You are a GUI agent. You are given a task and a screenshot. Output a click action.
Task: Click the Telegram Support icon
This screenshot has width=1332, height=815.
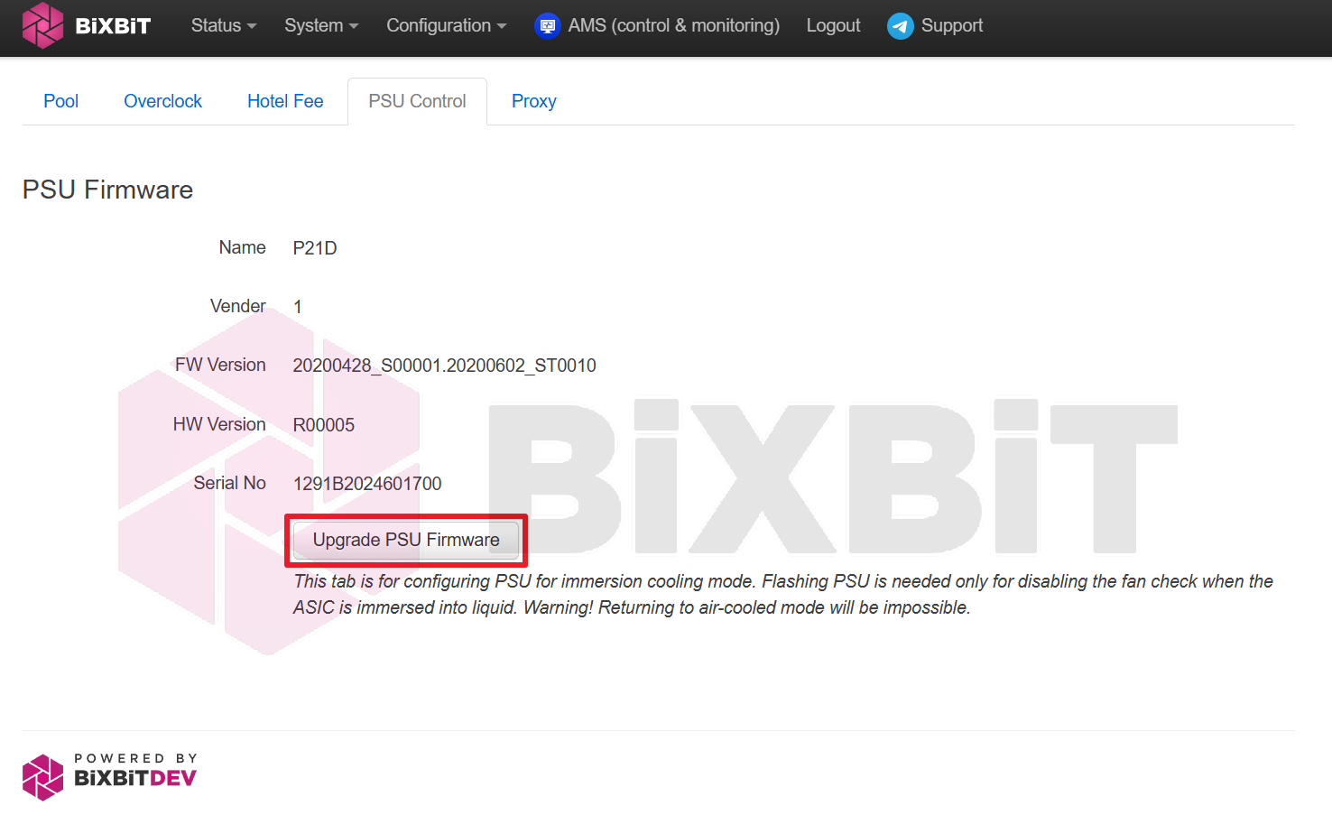pos(900,26)
